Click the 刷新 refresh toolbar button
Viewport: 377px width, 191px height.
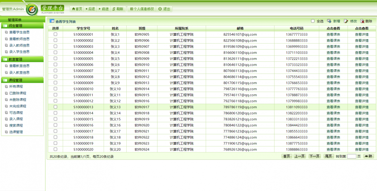click(x=118, y=9)
